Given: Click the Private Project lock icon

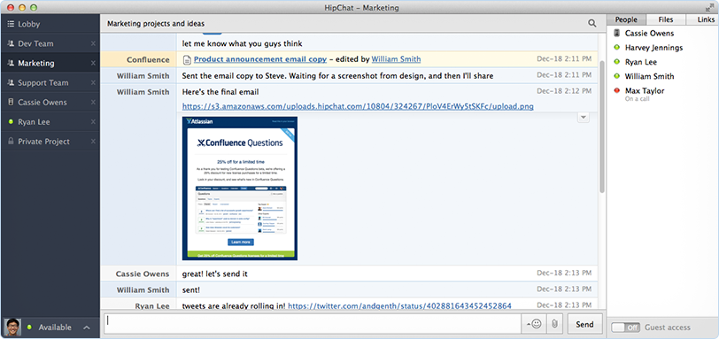Looking at the screenshot, I should 11,142.
